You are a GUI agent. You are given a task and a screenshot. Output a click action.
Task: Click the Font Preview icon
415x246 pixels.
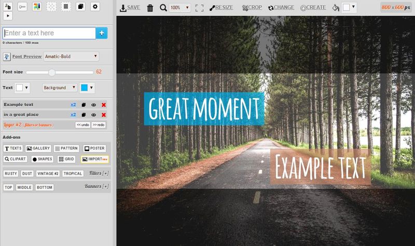point(7,56)
